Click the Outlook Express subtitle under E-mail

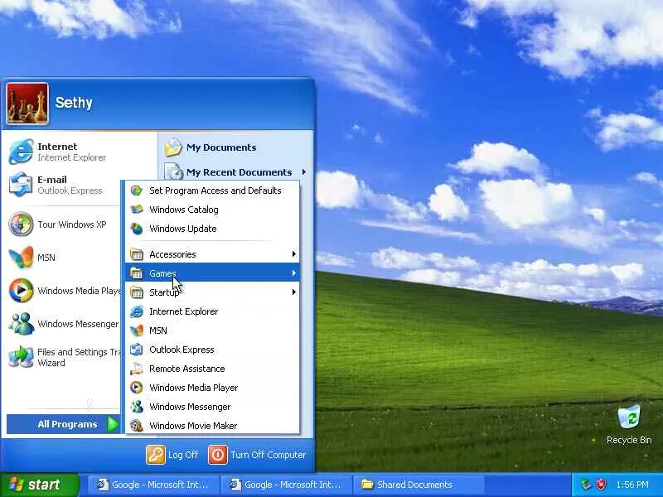tap(70, 191)
